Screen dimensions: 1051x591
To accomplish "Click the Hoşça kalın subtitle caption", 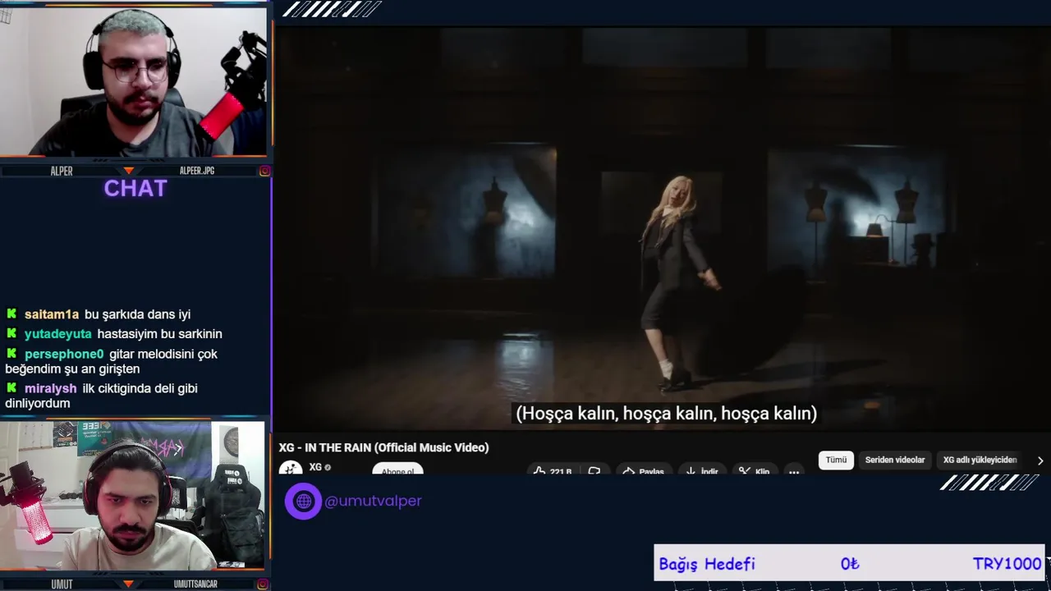I will tap(666, 413).
